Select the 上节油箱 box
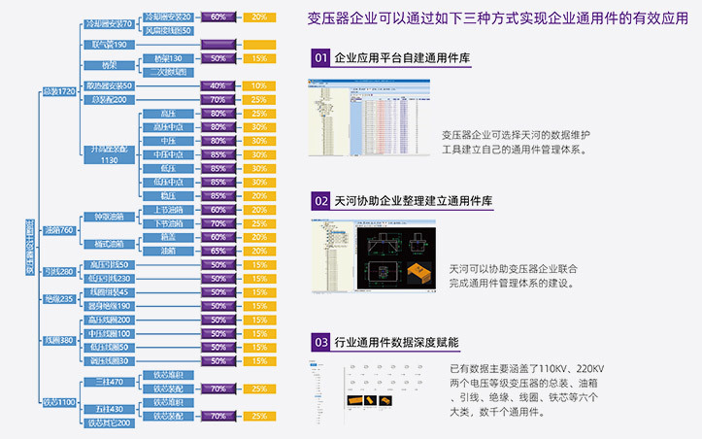The width and height of the screenshot is (702, 439). click(168, 210)
